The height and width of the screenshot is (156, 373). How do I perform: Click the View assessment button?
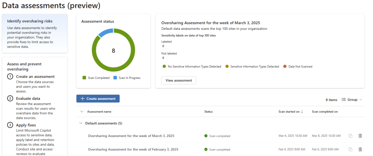coord(179,80)
